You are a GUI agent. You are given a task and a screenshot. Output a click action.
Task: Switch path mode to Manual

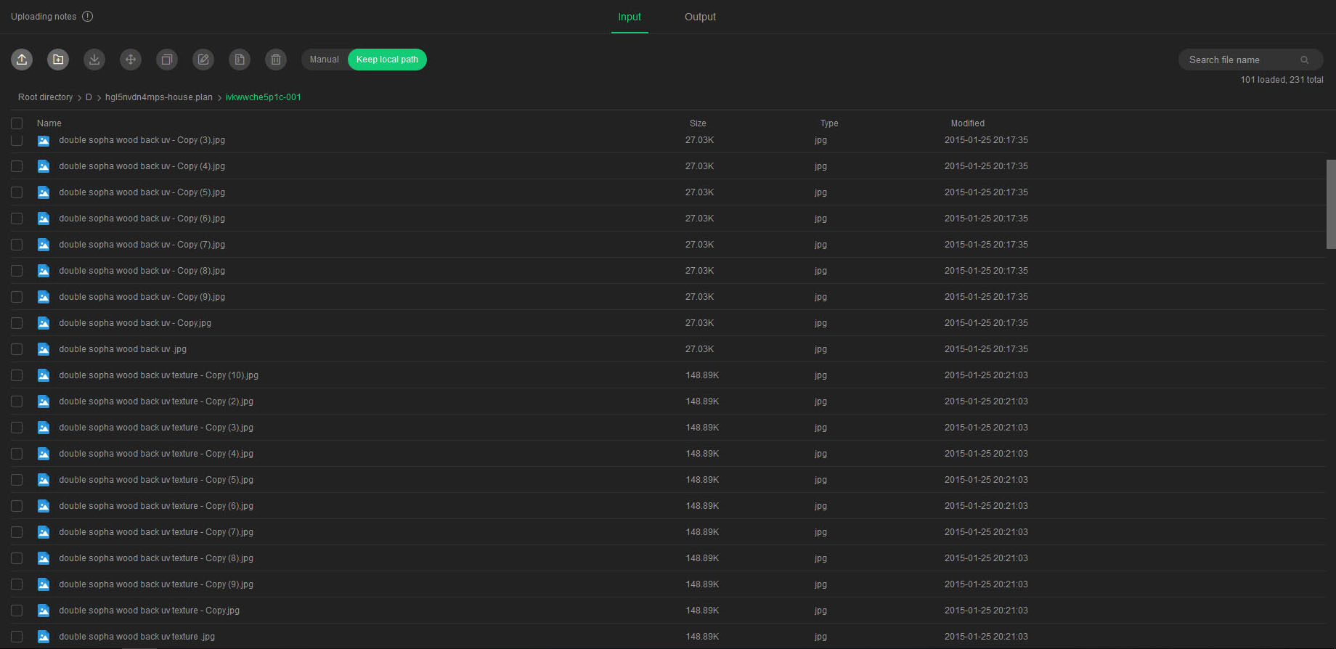(324, 60)
